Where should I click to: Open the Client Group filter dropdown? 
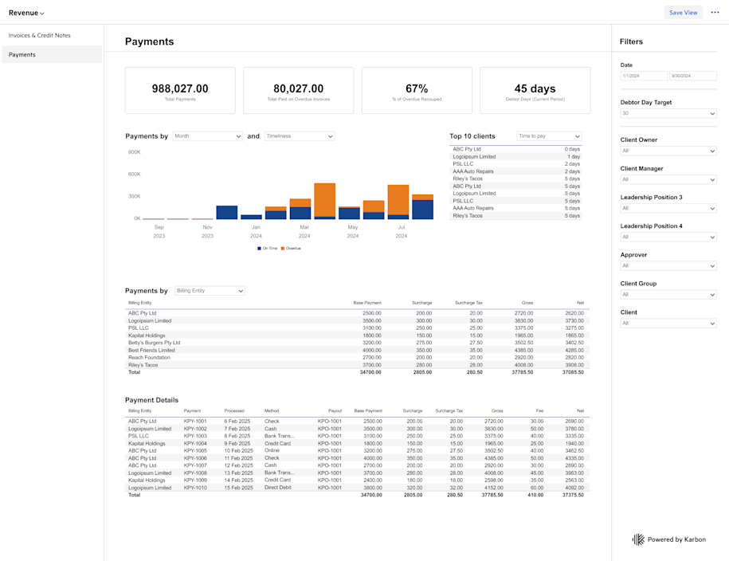point(668,294)
